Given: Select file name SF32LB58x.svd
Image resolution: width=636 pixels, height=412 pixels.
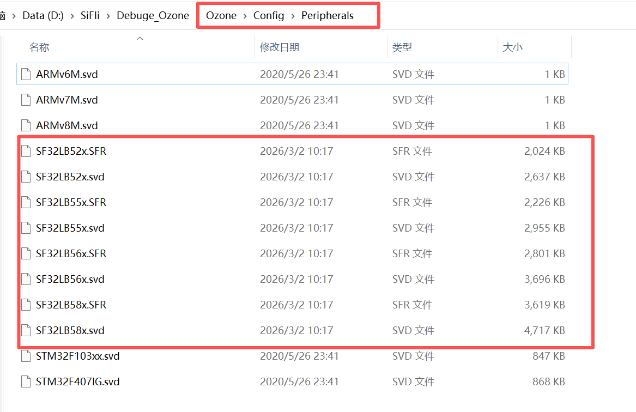Looking at the screenshot, I should coord(70,330).
